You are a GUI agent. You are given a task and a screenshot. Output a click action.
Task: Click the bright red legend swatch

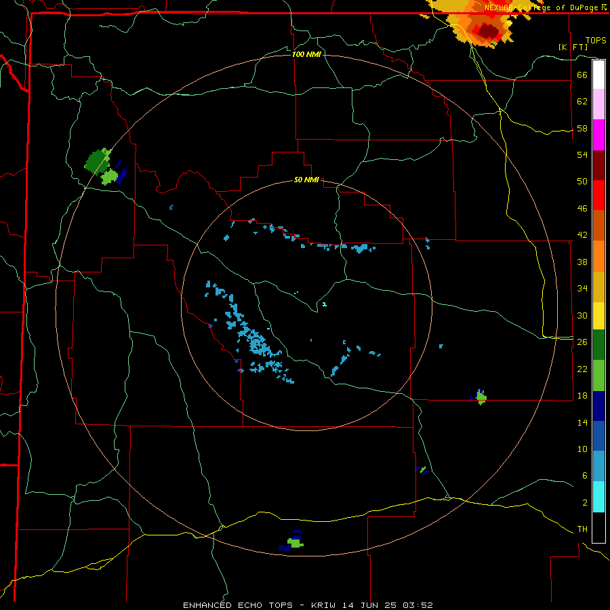(x=598, y=195)
